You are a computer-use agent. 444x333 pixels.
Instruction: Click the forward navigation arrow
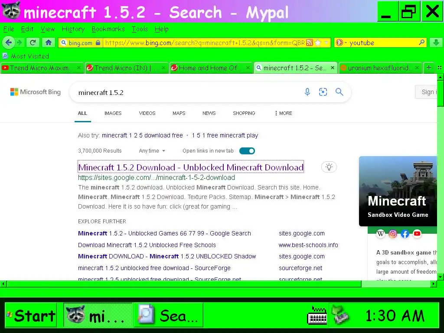(19, 43)
